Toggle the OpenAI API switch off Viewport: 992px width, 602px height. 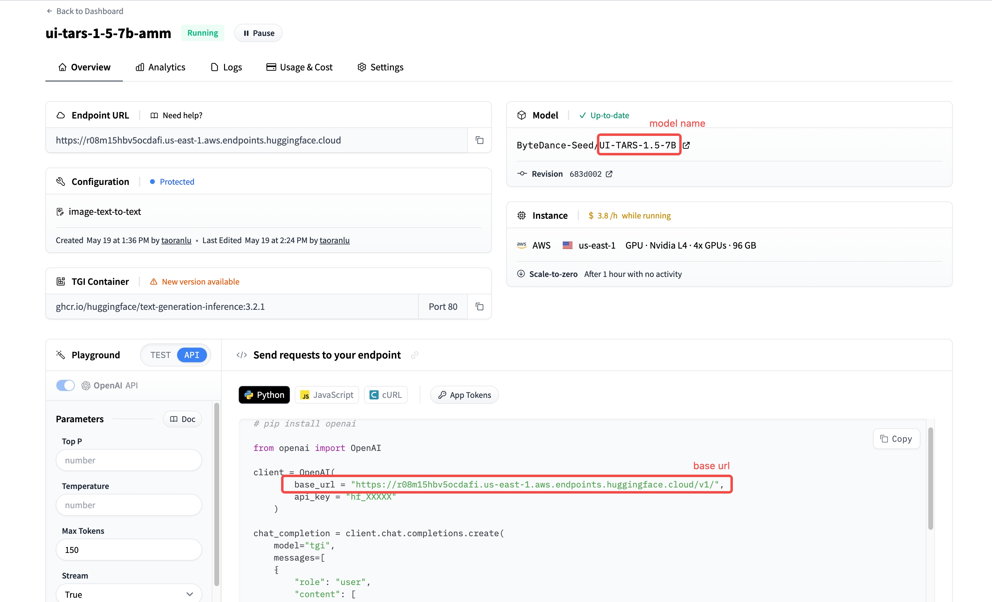66,385
